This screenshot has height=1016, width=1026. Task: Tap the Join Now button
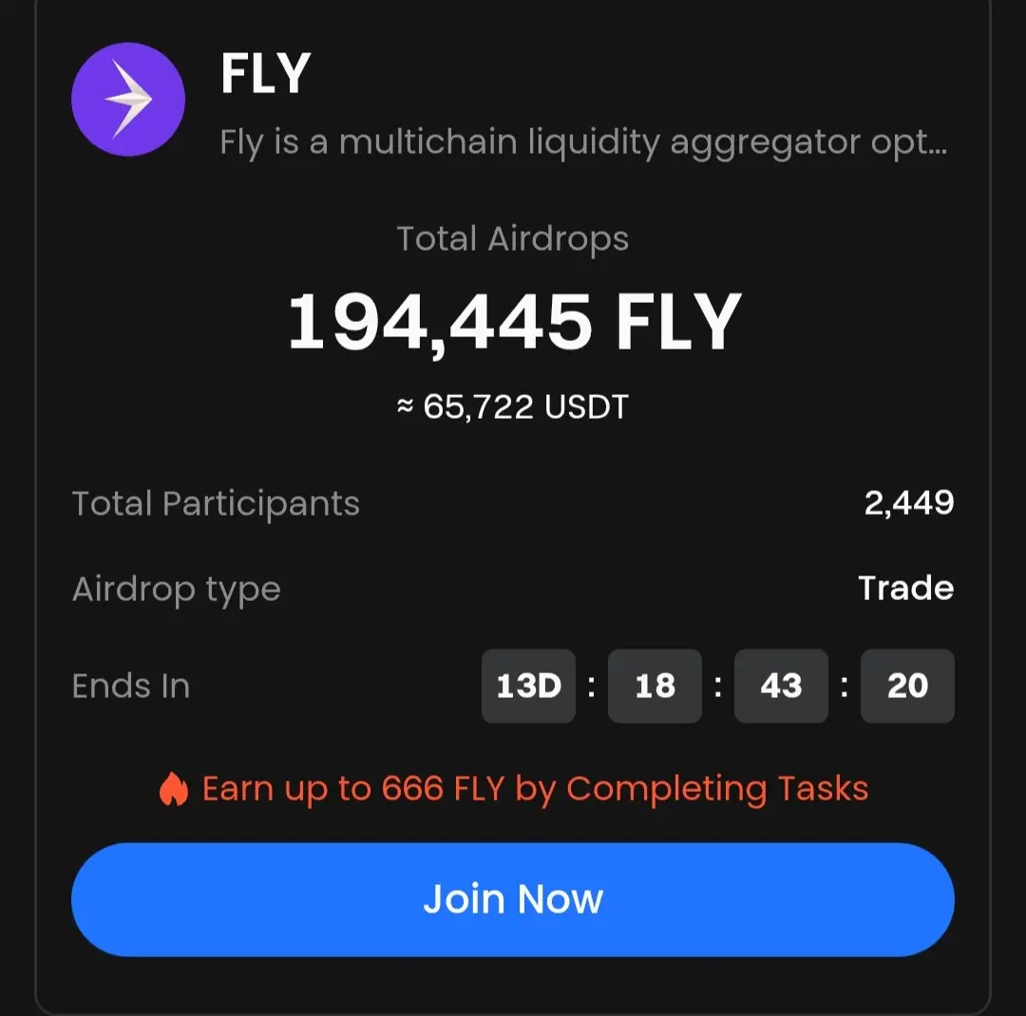pos(513,899)
